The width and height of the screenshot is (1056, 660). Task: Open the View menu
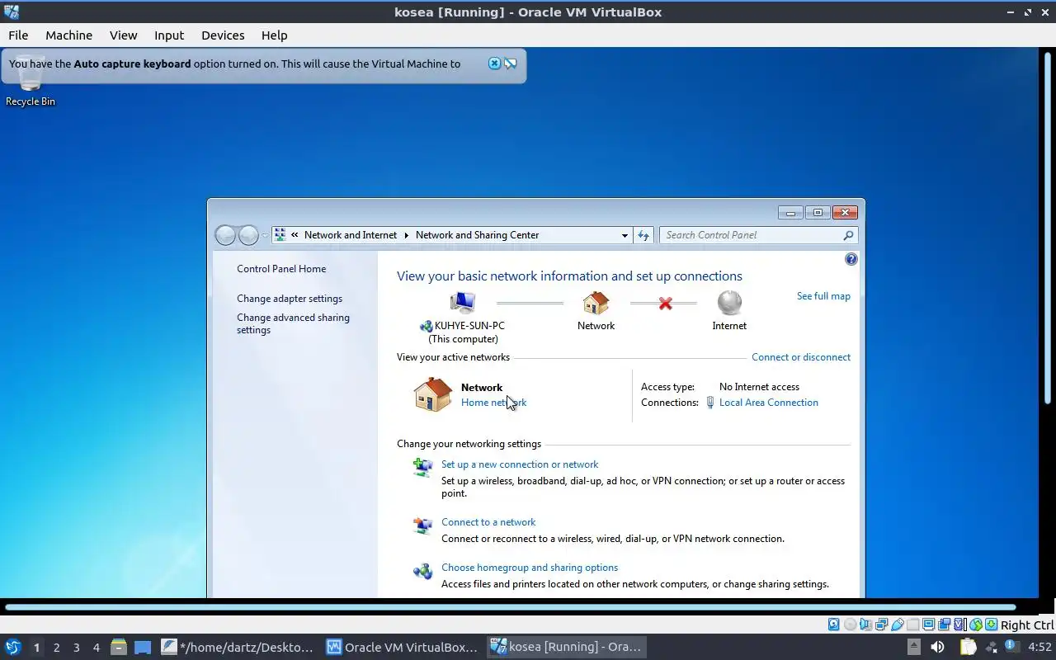point(124,35)
